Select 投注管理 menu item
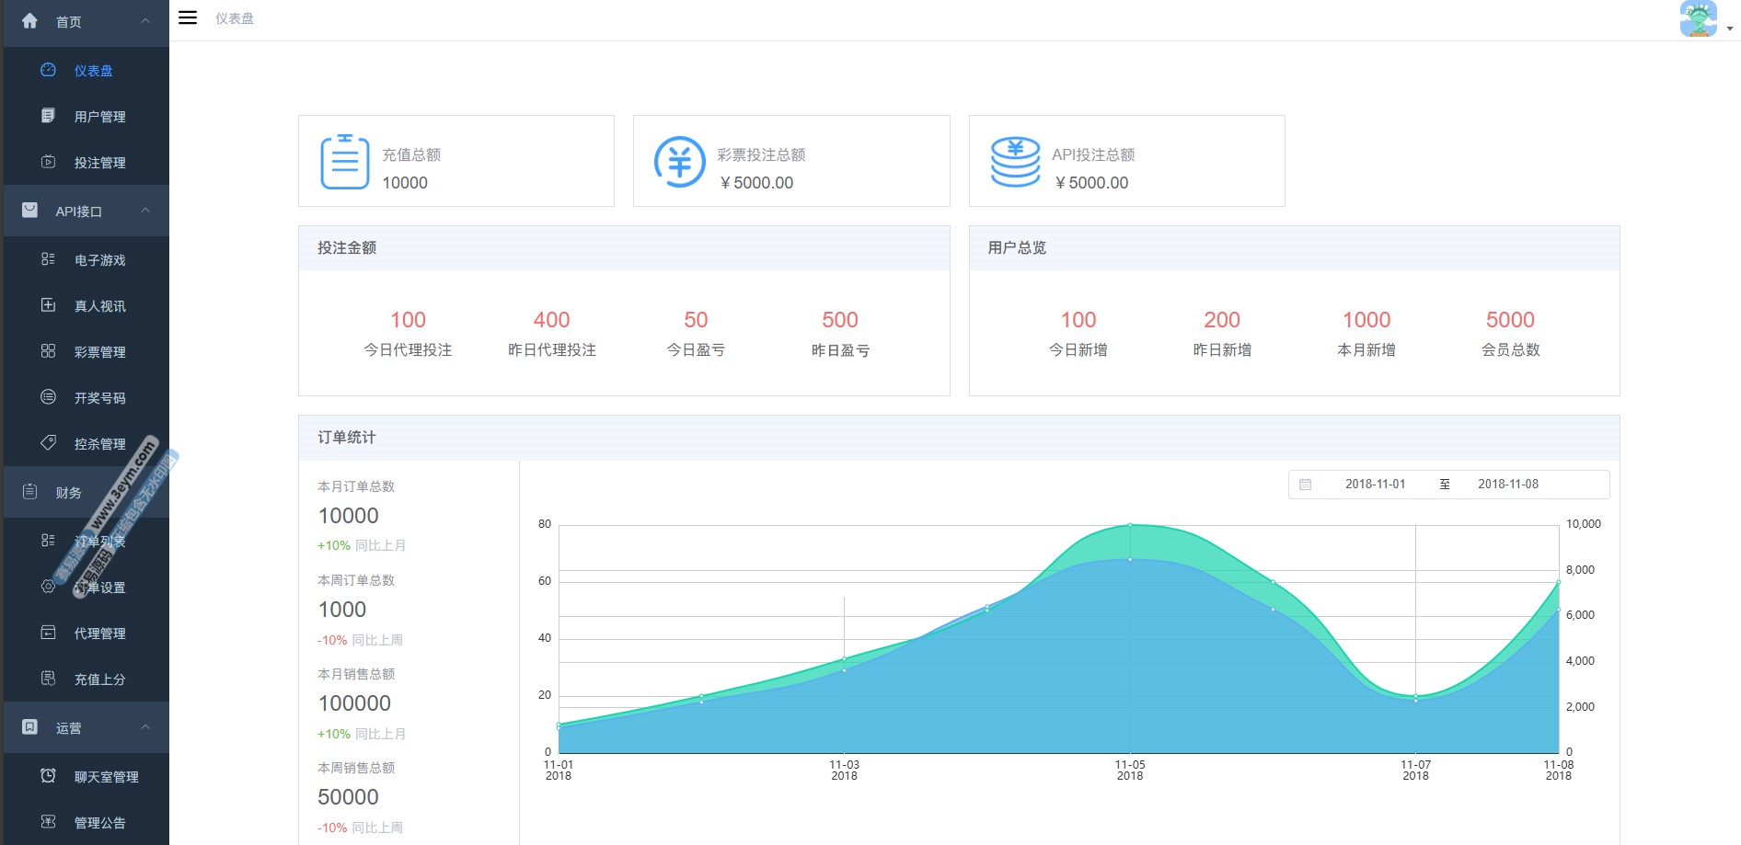 pos(99,163)
